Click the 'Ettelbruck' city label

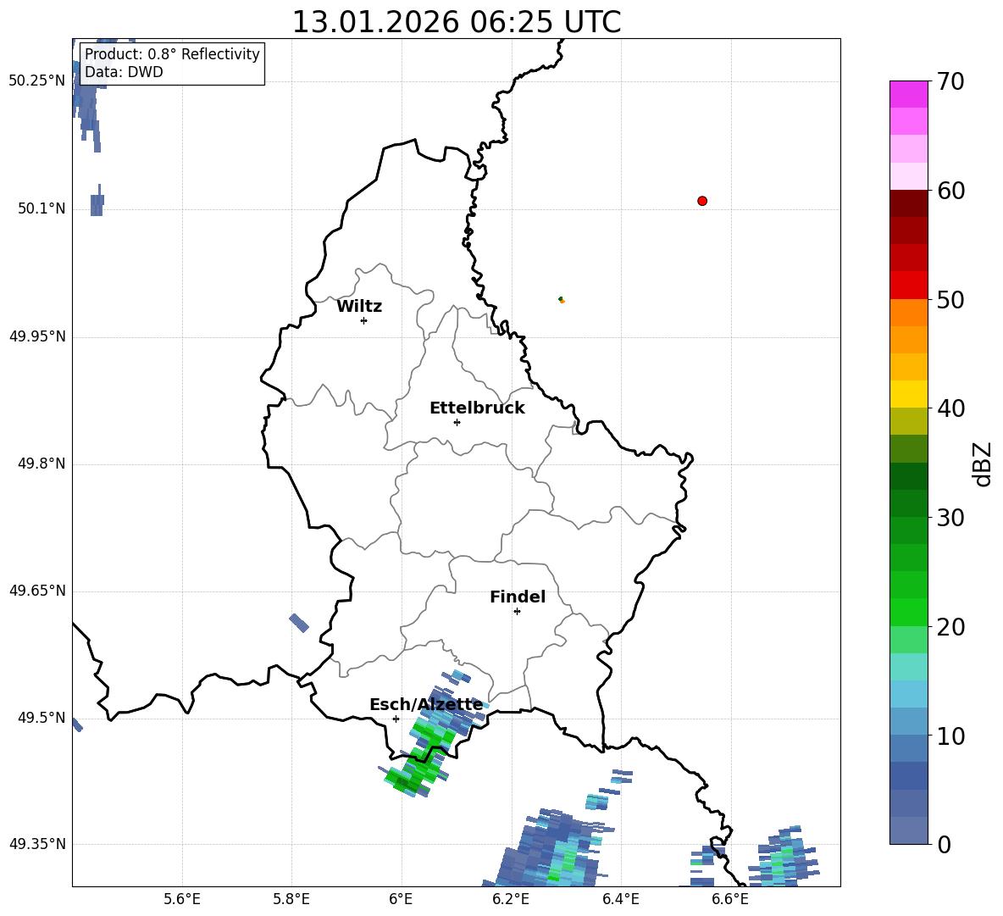(x=477, y=408)
